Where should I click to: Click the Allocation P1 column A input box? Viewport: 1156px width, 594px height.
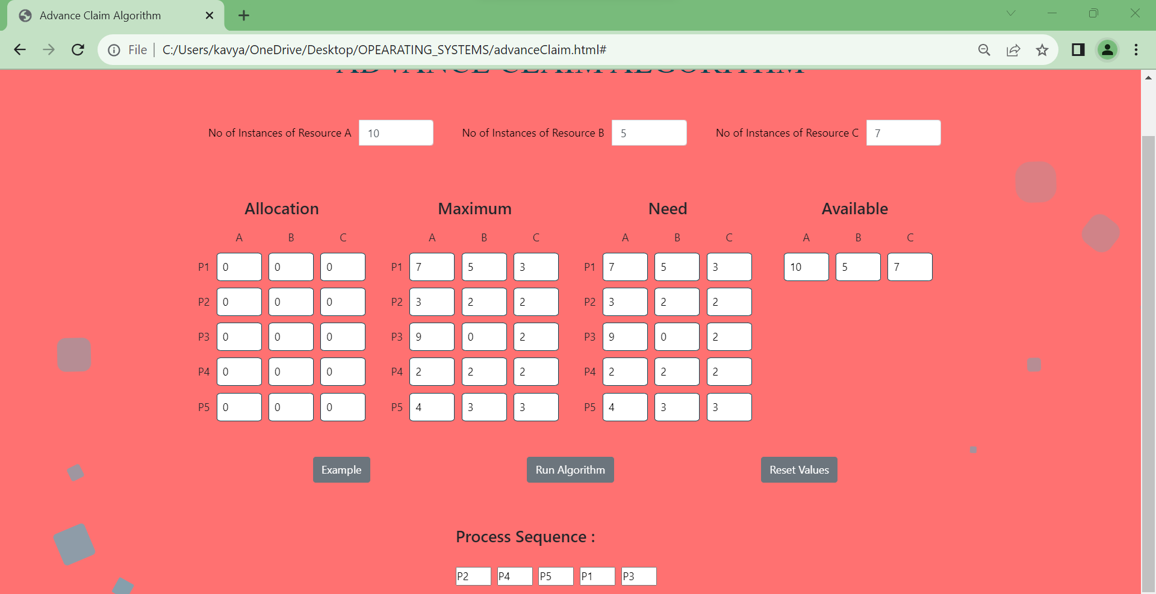239,267
